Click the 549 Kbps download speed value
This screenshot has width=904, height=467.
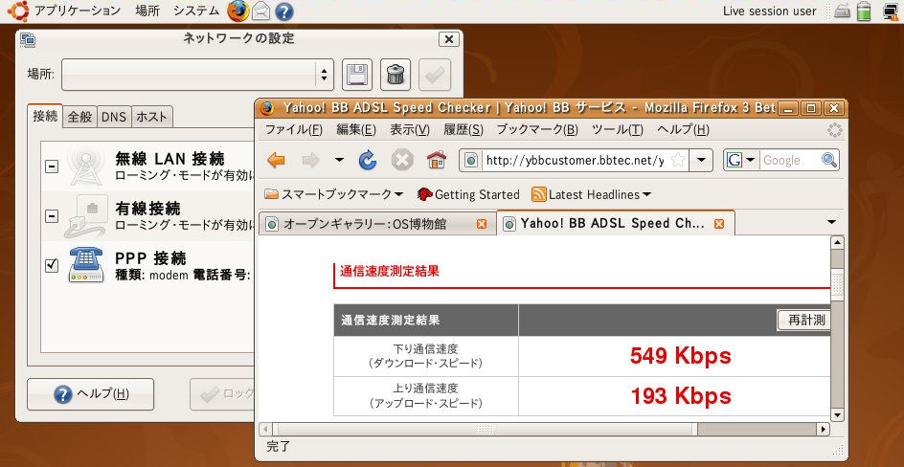pyautogui.click(x=680, y=356)
